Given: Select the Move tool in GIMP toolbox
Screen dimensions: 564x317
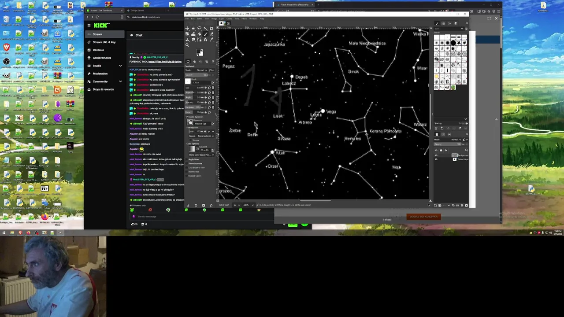Looking at the screenshot, I should point(187,29).
